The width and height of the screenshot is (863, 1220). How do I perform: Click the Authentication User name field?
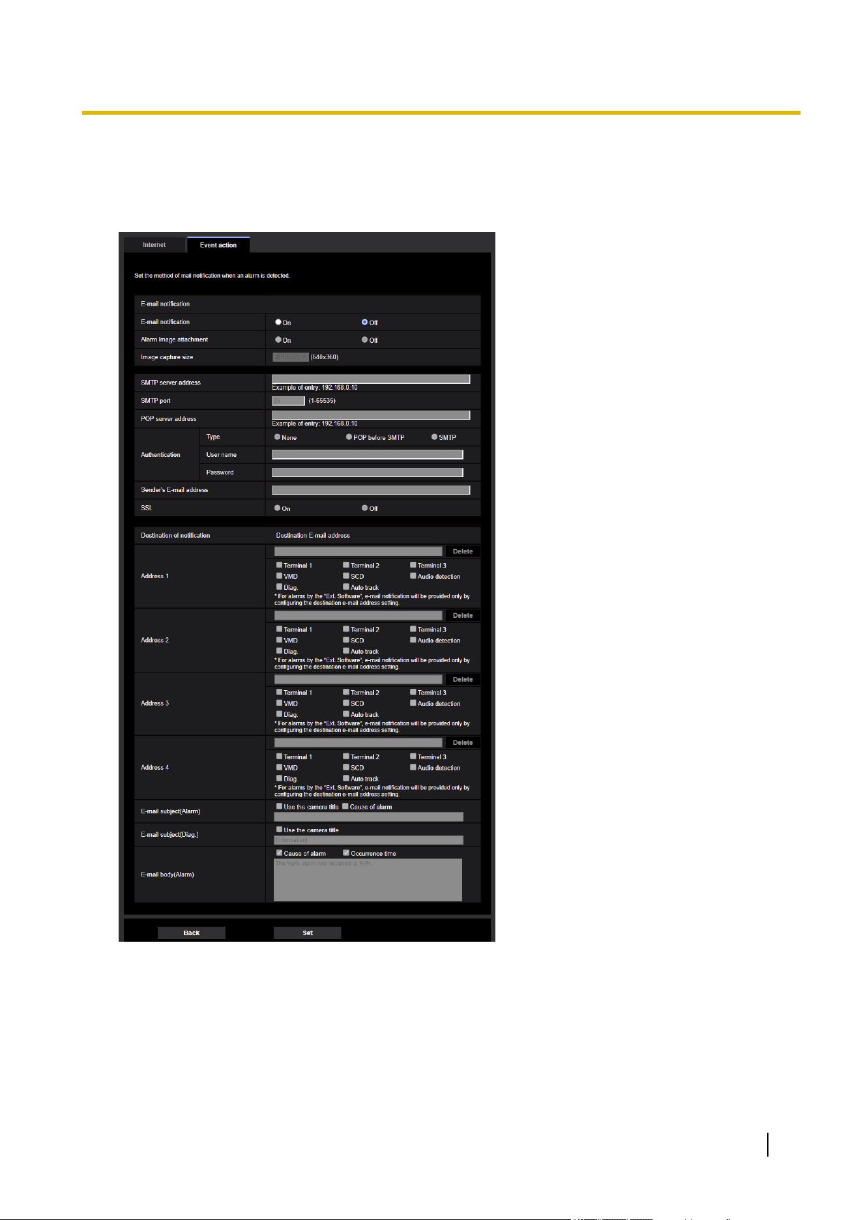(x=368, y=455)
